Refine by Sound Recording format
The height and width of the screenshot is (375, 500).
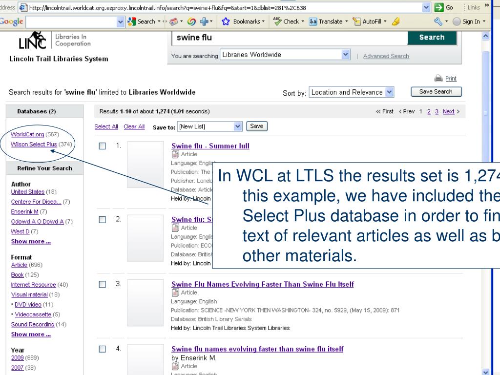click(33, 324)
